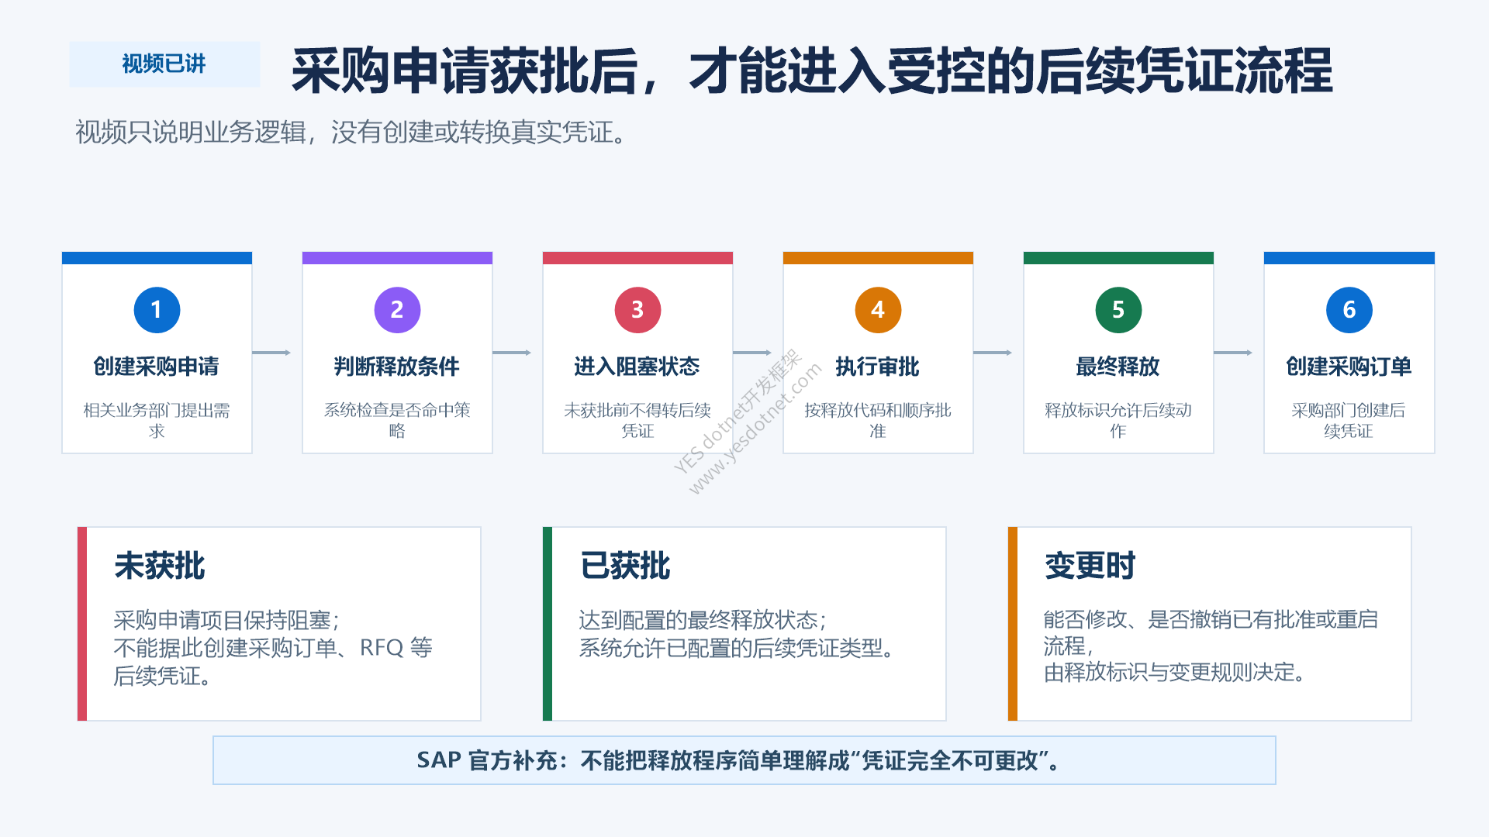Click the orange number 4 circle
Screen dimensions: 1489x837
(878, 310)
